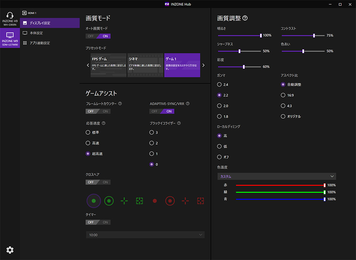This screenshot has height=260, width=356.
Task: Expand the 色温度 カスタム dropdown
Action: [x=276, y=176]
